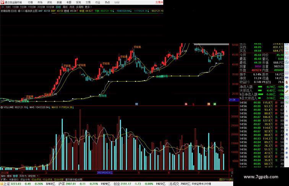Viewport: 289px width, 186px height.
Task: Click the small box icon before 分时
Action: 3,7
